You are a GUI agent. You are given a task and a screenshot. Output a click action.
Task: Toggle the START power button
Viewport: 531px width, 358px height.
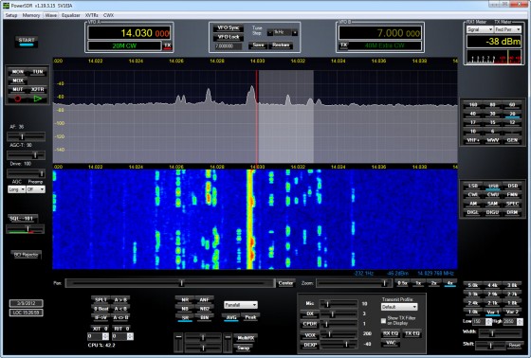(x=27, y=42)
